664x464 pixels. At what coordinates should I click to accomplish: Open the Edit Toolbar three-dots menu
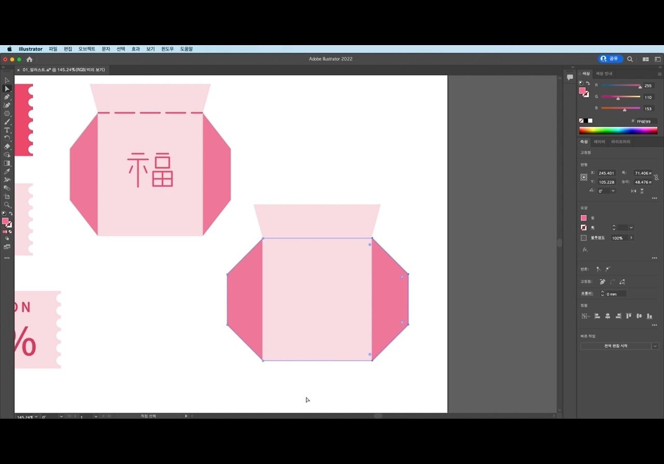click(7, 258)
